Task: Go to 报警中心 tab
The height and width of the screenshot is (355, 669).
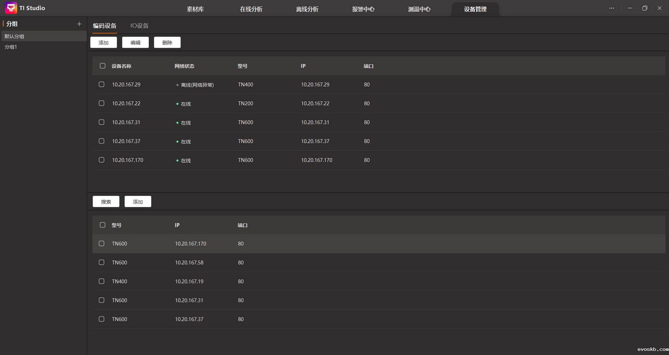Action: (363, 9)
